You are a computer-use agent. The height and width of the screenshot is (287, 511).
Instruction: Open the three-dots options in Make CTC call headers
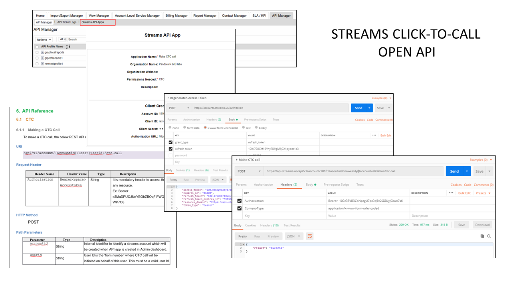pos(451,193)
